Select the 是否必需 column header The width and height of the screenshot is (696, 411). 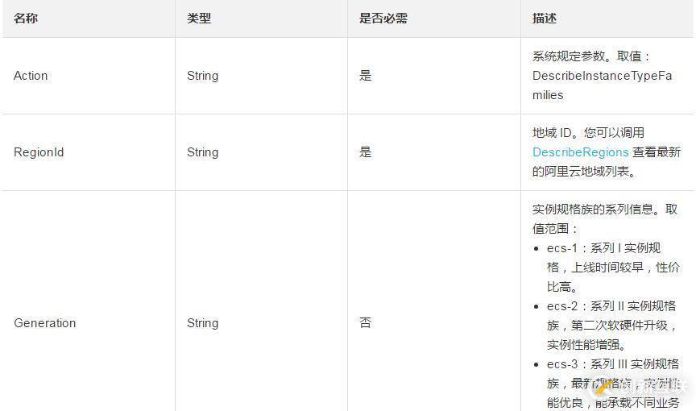383,18
